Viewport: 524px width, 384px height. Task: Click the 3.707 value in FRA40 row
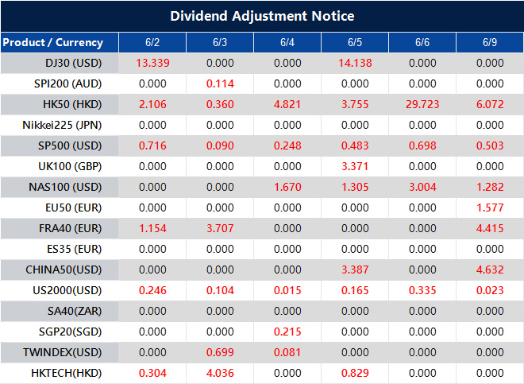(220, 227)
